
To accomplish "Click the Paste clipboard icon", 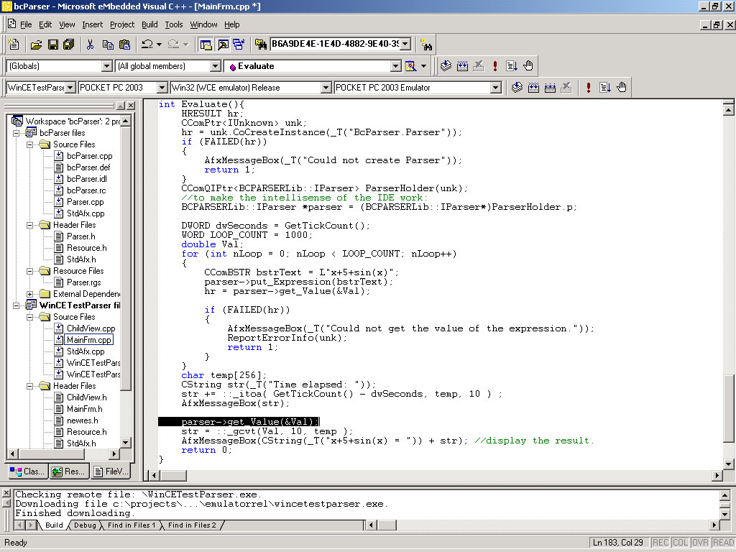I will point(124,45).
